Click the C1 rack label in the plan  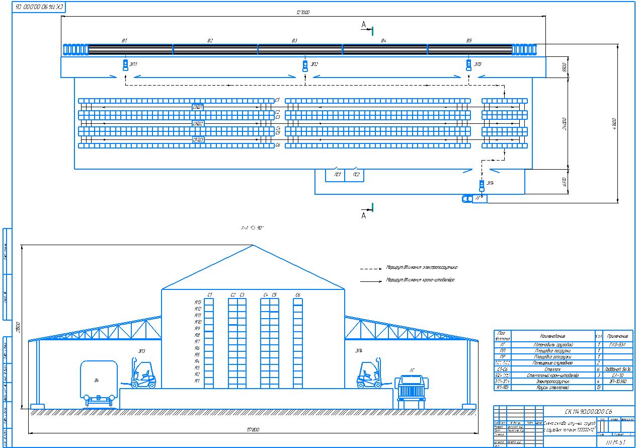277,100
